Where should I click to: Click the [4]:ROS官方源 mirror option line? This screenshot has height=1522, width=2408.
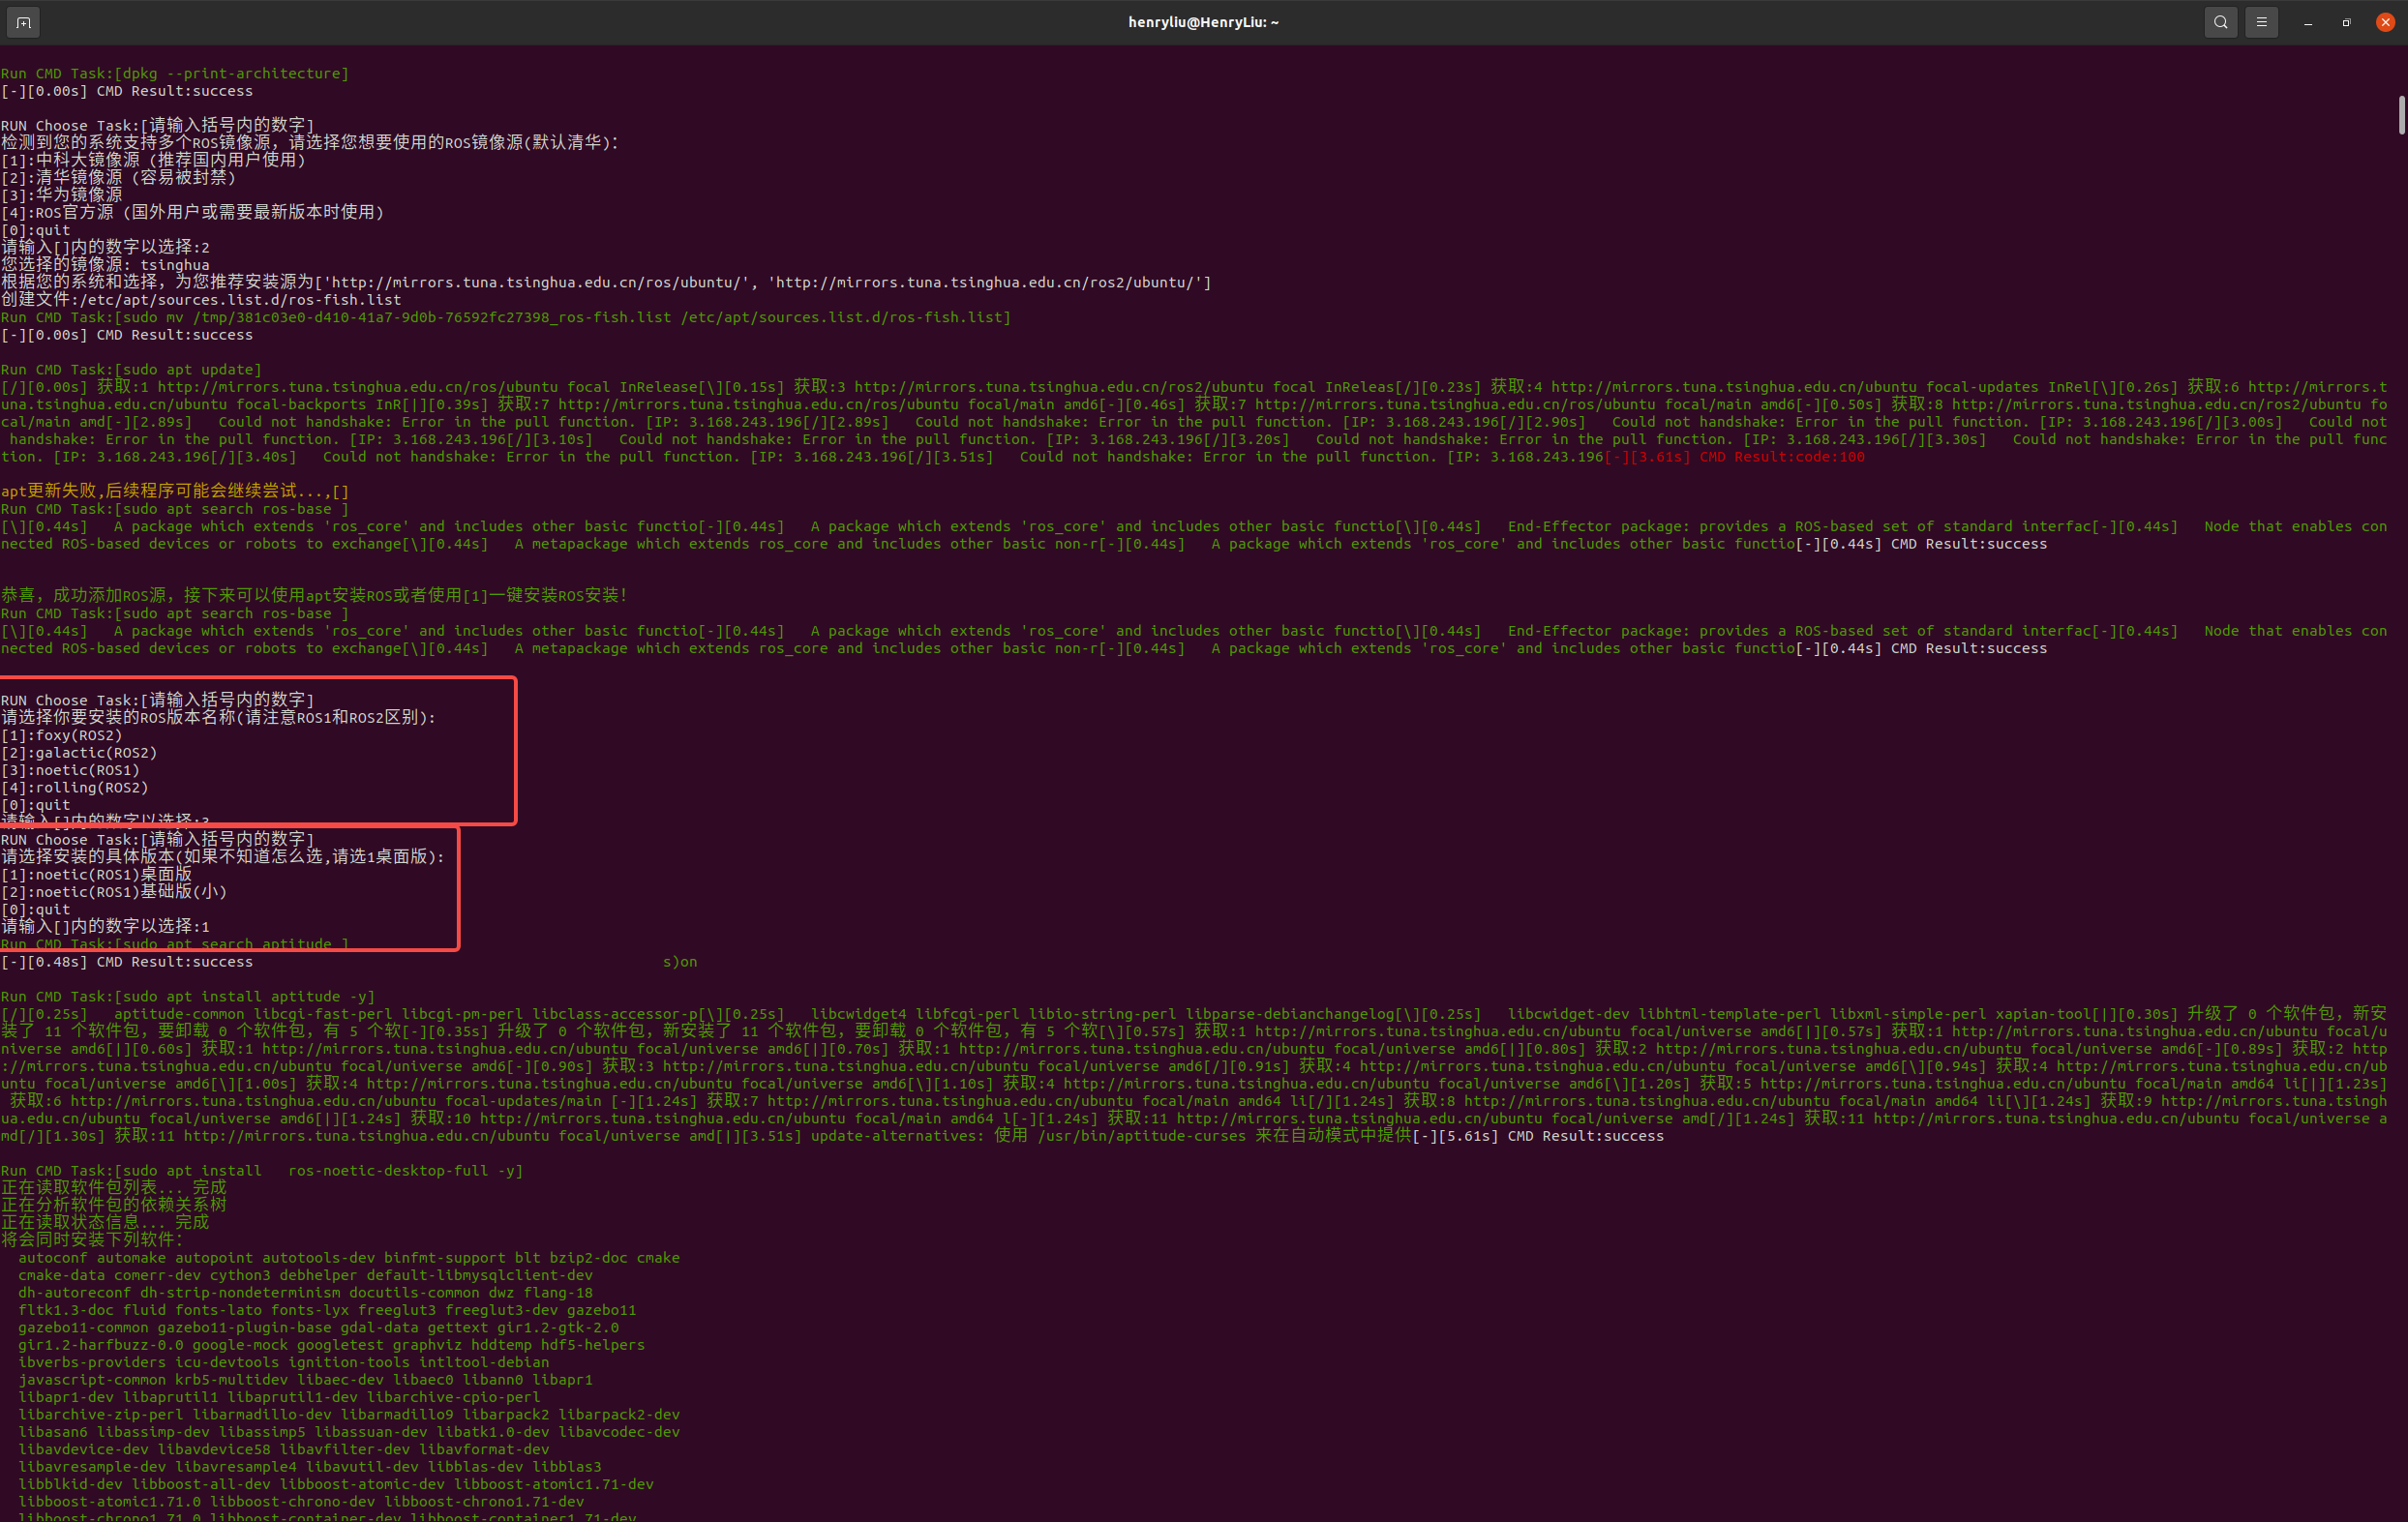(x=193, y=212)
